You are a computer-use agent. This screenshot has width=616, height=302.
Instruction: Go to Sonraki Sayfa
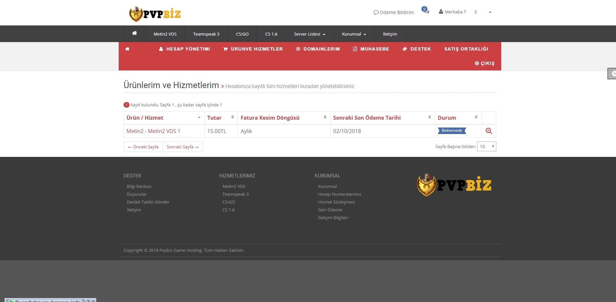click(x=183, y=147)
